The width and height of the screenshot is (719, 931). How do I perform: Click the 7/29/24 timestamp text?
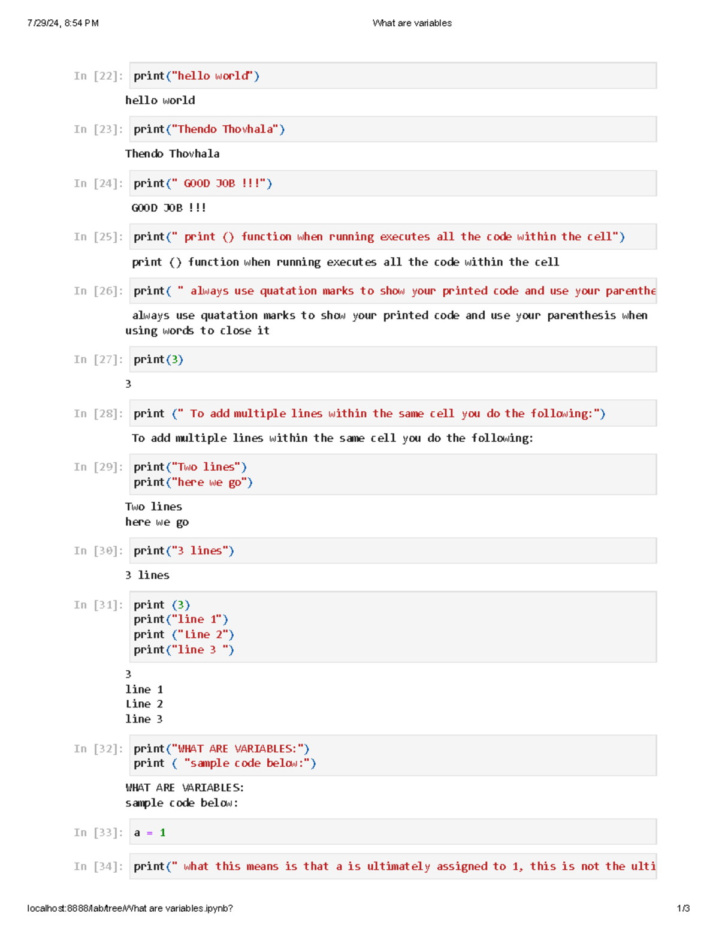[63, 23]
